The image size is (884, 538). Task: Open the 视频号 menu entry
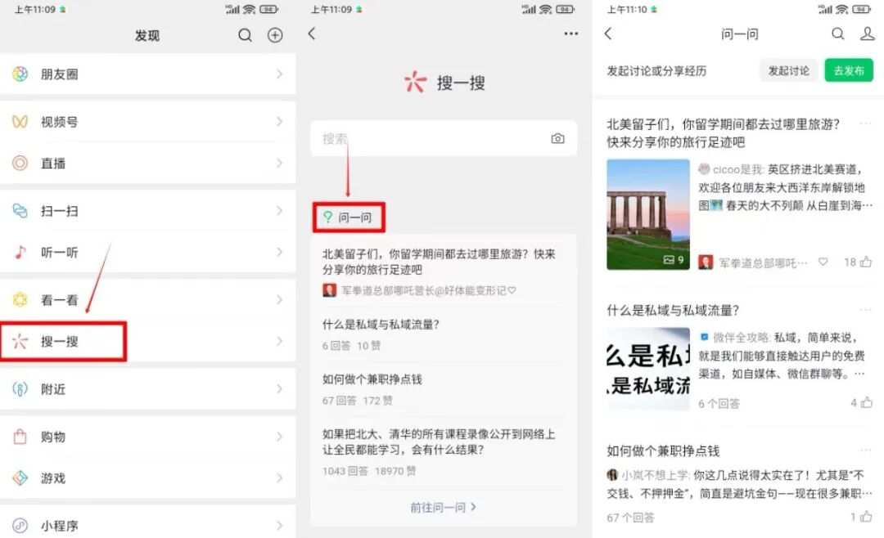pyautogui.click(x=147, y=122)
